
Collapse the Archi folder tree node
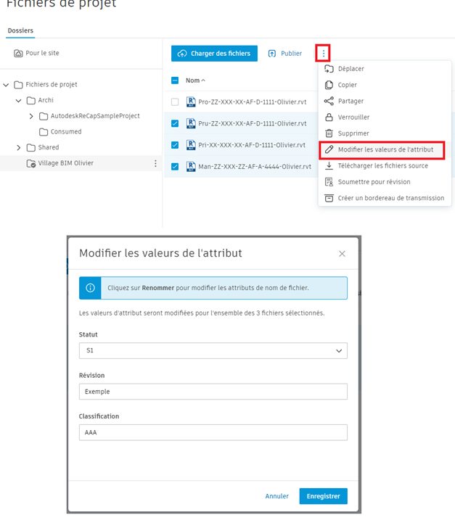click(19, 101)
